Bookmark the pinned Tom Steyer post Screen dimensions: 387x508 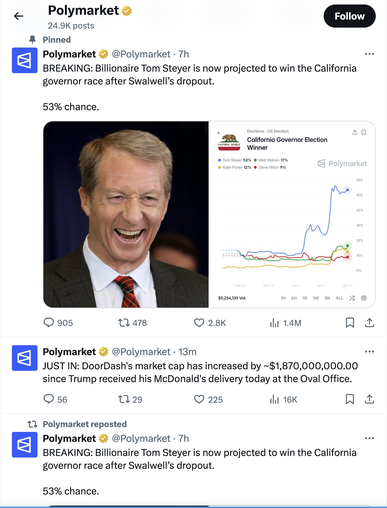[350, 322]
